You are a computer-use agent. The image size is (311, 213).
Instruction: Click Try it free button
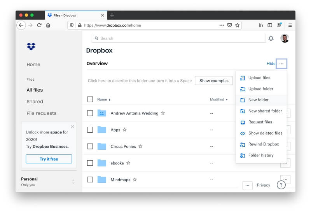click(49, 159)
